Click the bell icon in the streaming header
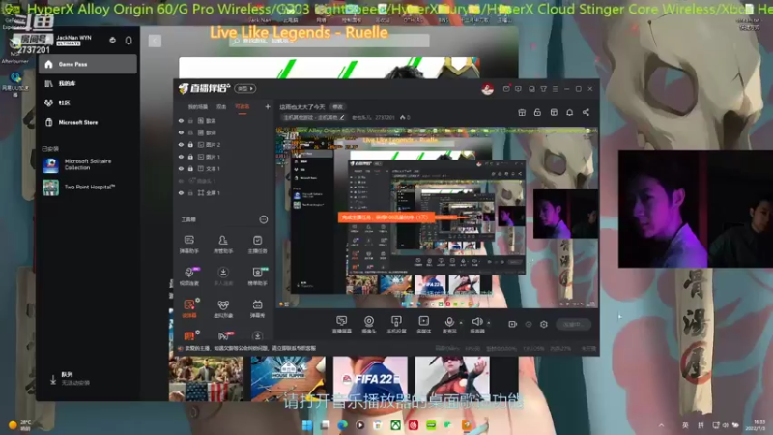773x435 pixels. (569, 112)
